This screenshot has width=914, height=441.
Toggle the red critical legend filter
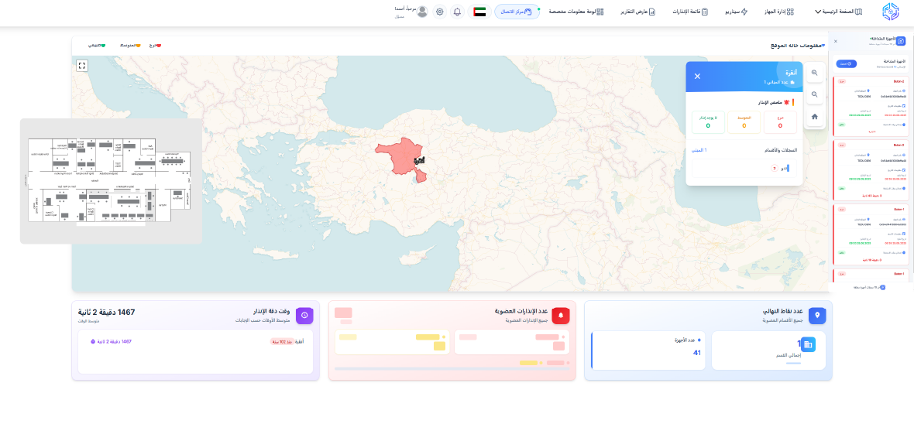click(x=156, y=46)
